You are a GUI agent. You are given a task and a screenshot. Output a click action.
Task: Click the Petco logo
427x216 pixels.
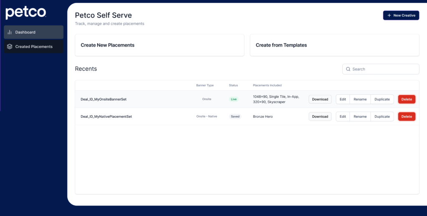pyautogui.click(x=25, y=12)
